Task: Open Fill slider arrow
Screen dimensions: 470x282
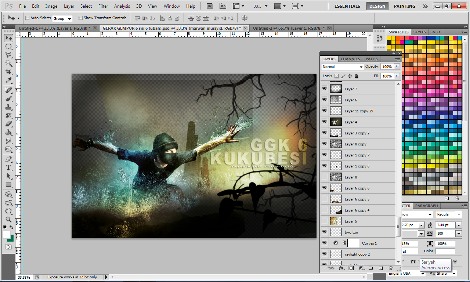Action: click(397, 76)
